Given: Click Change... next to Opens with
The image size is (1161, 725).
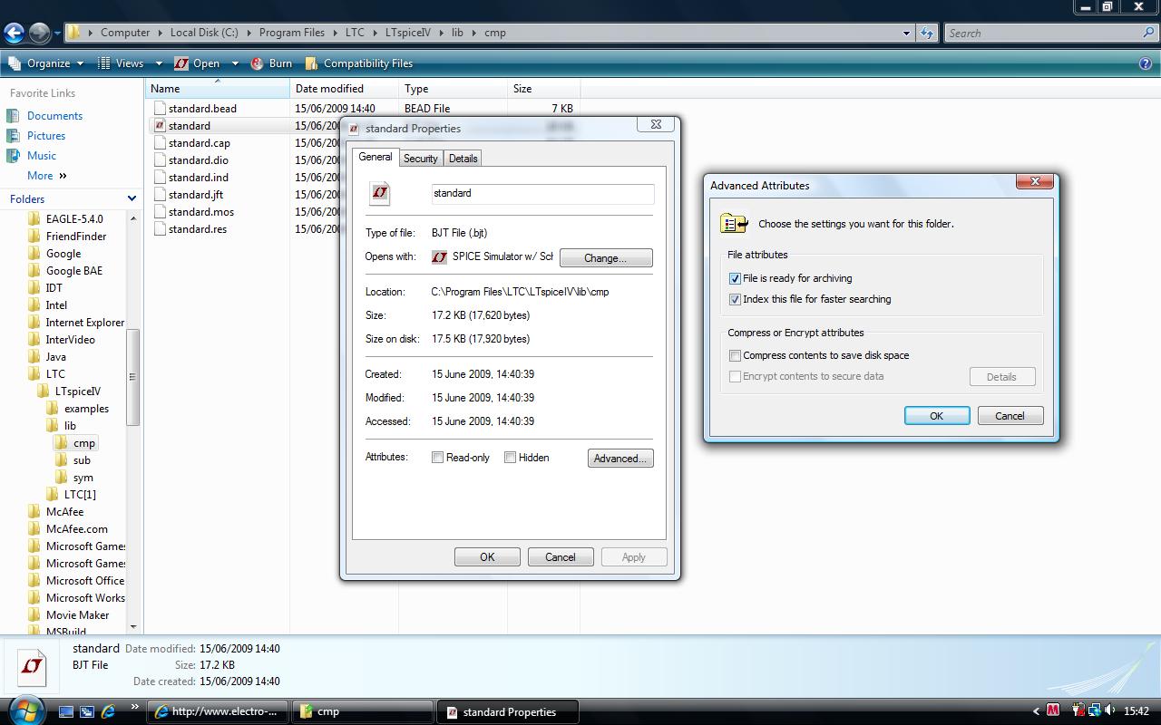Looking at the screenshot, I should (x=606, y=258).
